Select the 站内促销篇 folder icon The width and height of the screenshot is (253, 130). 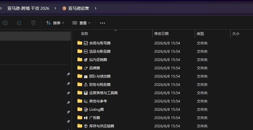coord(80,60)
